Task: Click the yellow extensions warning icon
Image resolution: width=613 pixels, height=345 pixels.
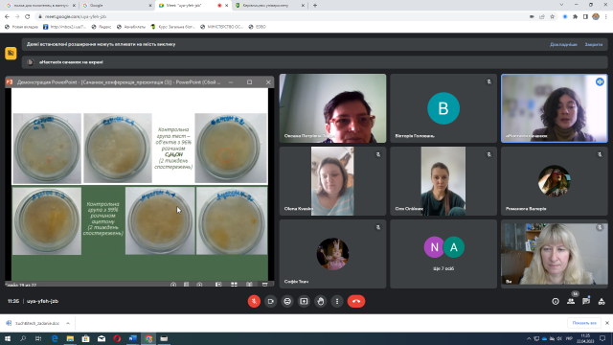Action: [x=11, y=53]
